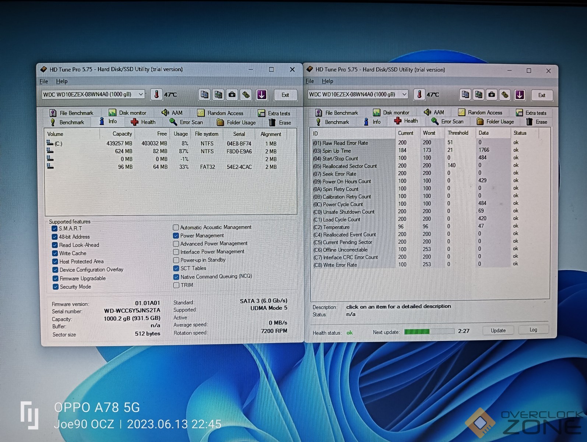Click the Next update progress bar
Image resolution: width=587 pixels, height=442 pixels.
coord(429,331)
